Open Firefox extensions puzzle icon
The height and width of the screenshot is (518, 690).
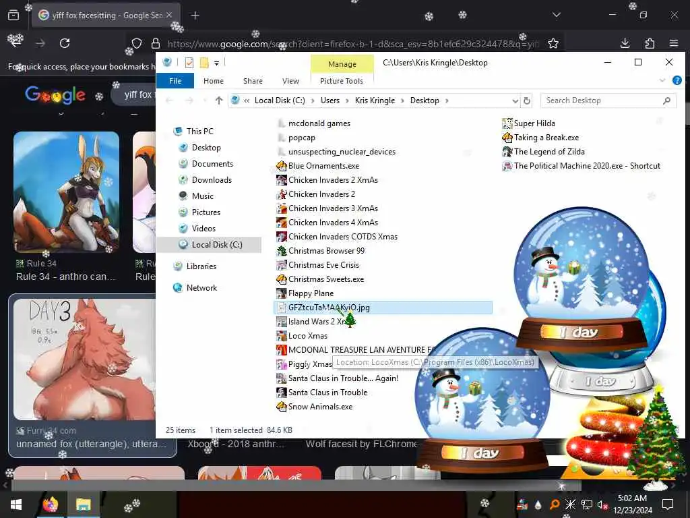click(650, 43)
